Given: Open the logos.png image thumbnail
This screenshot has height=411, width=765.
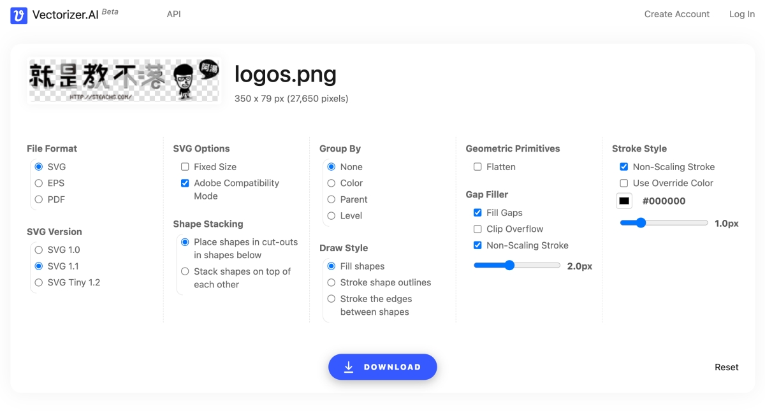Looking at the screenshot, I should (124, 80).
